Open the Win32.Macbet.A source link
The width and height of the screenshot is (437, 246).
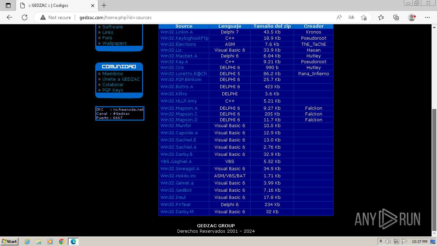(179, 56)
